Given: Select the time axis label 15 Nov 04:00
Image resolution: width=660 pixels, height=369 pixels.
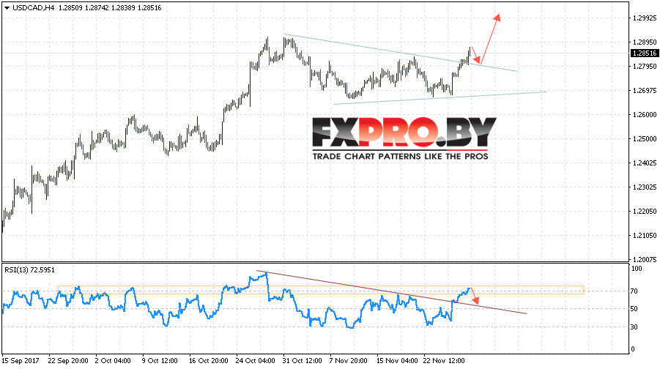Looking at the screenshot, I should (x=397, y=361).
